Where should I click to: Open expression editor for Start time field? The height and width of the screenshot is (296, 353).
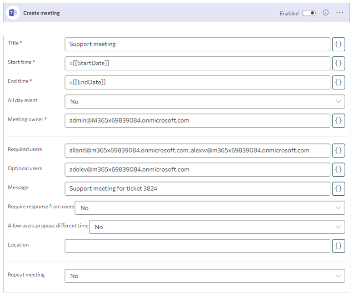coord(338,63)
